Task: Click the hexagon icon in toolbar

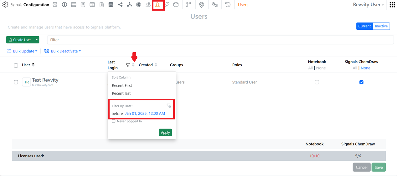Action: 139,5
